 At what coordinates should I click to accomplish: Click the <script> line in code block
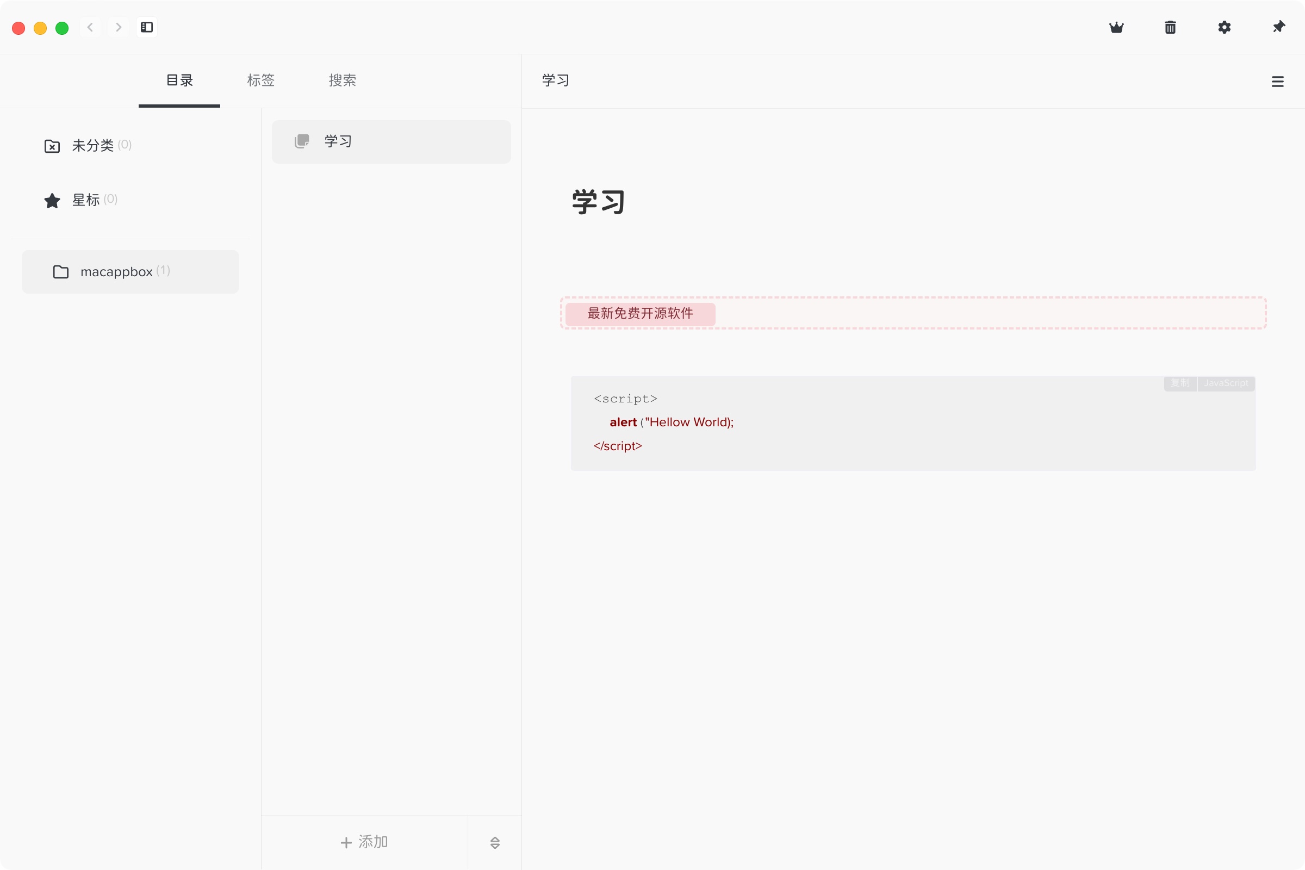click(x=625, y=399)
